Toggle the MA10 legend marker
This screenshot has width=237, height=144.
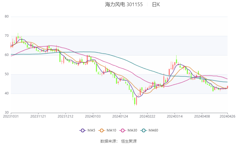[102, 130]
